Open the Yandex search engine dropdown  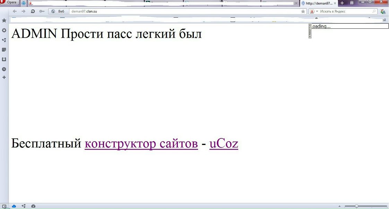coord(315,11)
